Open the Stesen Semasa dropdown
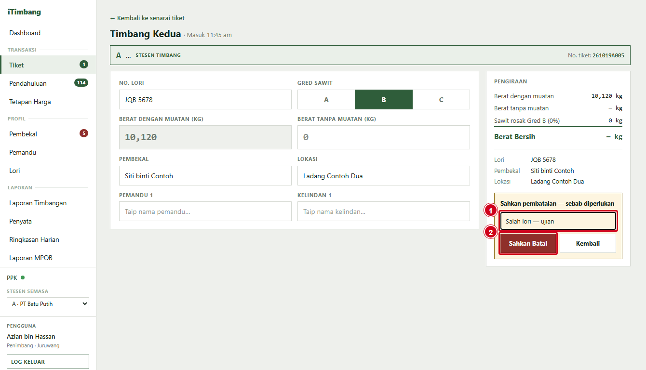The height and width of the screenshot is (370, 646). [x=48, y=304]
